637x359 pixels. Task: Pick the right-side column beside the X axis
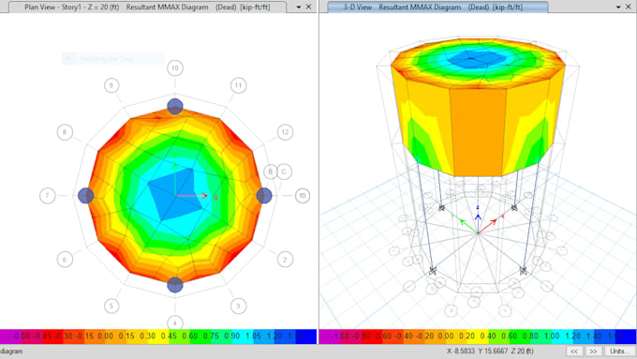click(x=264, y=196)
